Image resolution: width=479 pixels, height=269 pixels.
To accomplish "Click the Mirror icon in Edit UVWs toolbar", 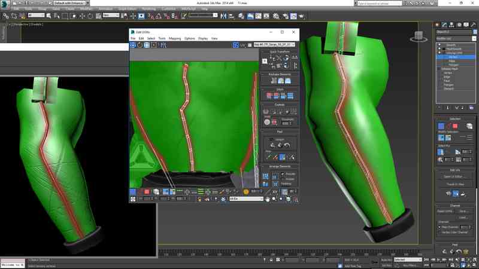I will coord(163,45).
